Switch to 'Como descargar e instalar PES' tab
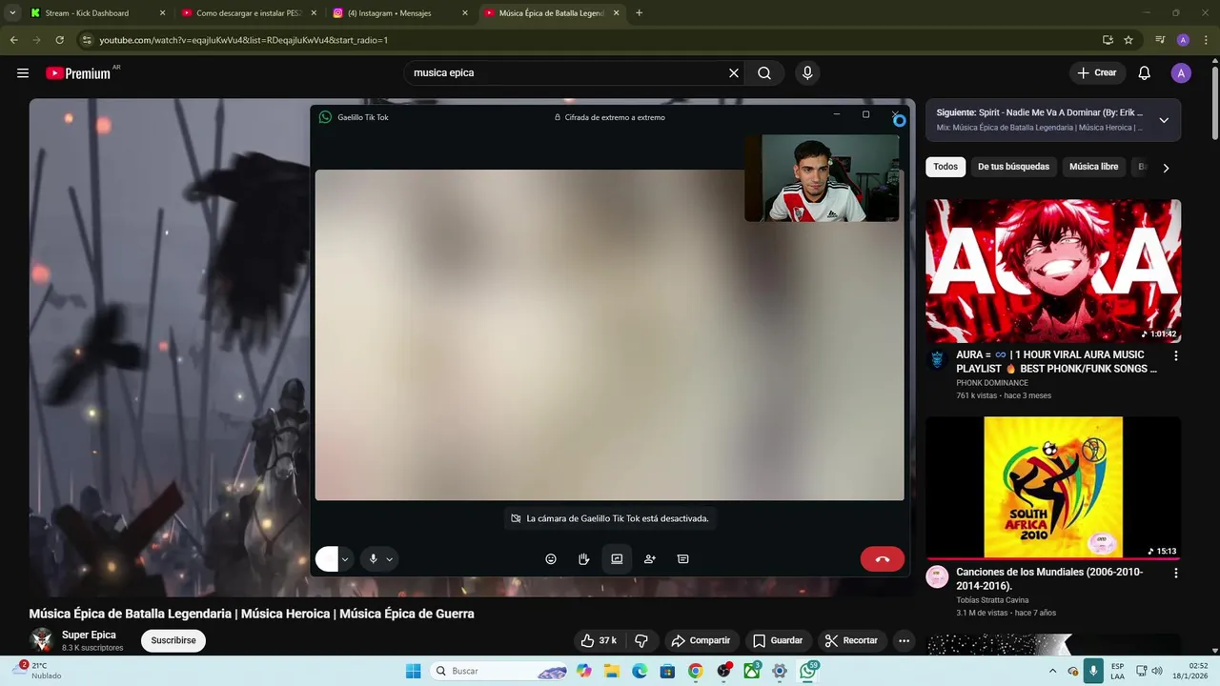This screenshot has height=686, width=1220. pyautogui.click(x=250, y=13)
